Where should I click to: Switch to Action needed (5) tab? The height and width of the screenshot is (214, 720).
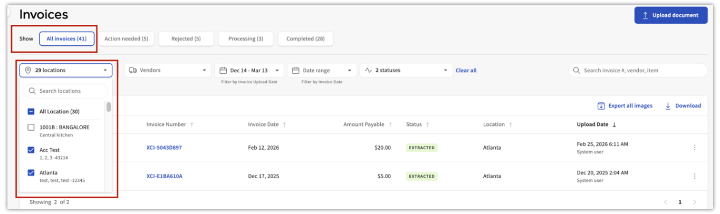[126, 39]
